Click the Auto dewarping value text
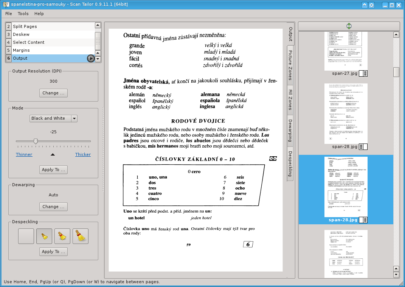Viewport: 405px width, 287px height. [53, 195]
